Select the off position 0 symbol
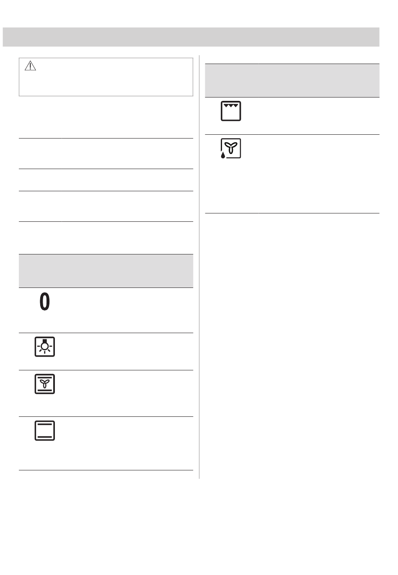 (x=45, y=302)
